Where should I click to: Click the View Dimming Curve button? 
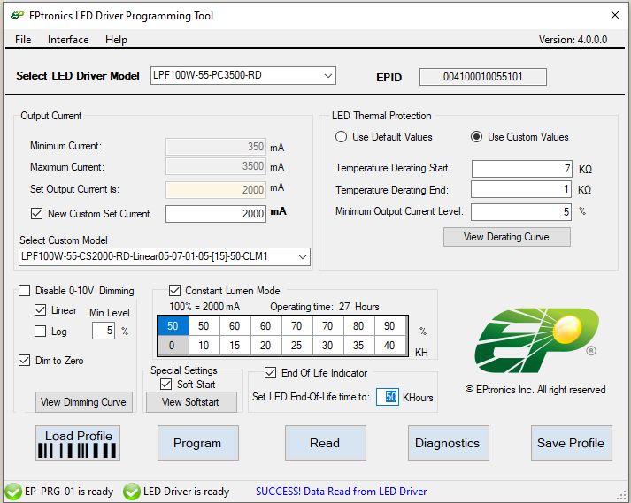84,402
